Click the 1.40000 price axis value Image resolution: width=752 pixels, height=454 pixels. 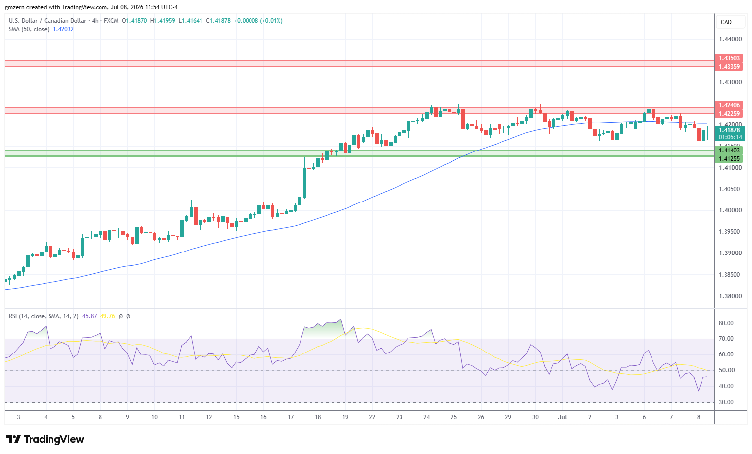(x=730, y=210)
